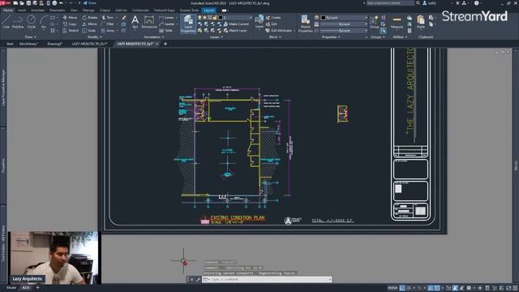This screenshot has width=519, height=292.
Task: Click the customization menu in status bar
Action: point(515,288)
